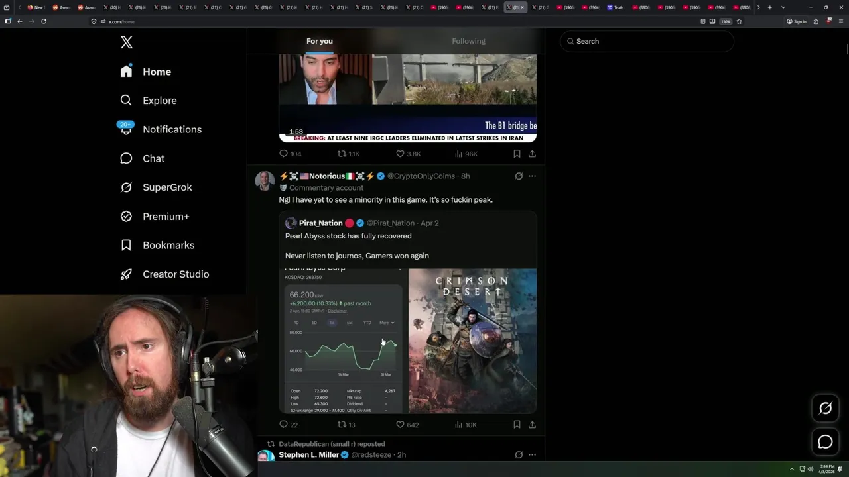
Task: Open Grok actions on Notorious post
Action: click(519, 176)
